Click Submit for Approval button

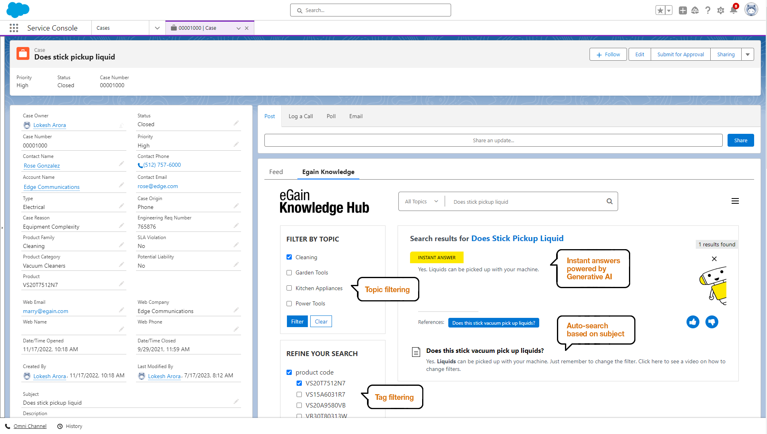(680, 55)
